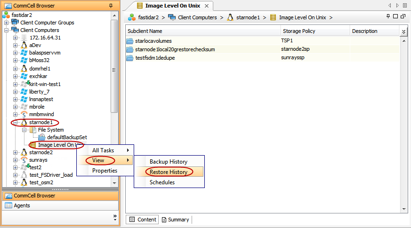Expand the Client Computer Groups node

pos(7,23)
